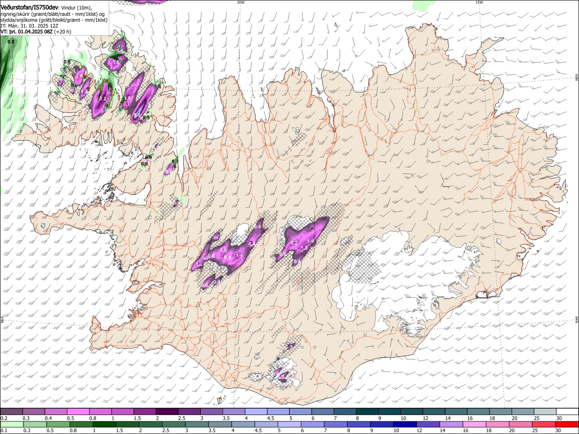Click the '0.2' value on the snow scale

click(x=4, y=418)
